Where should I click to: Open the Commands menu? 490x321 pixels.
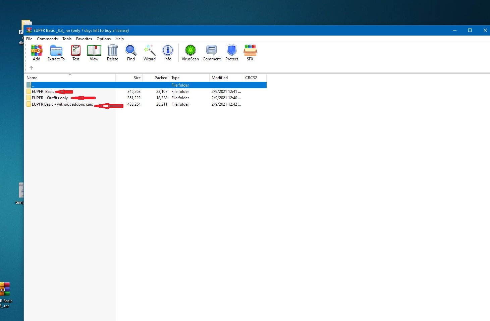point(47,39)
